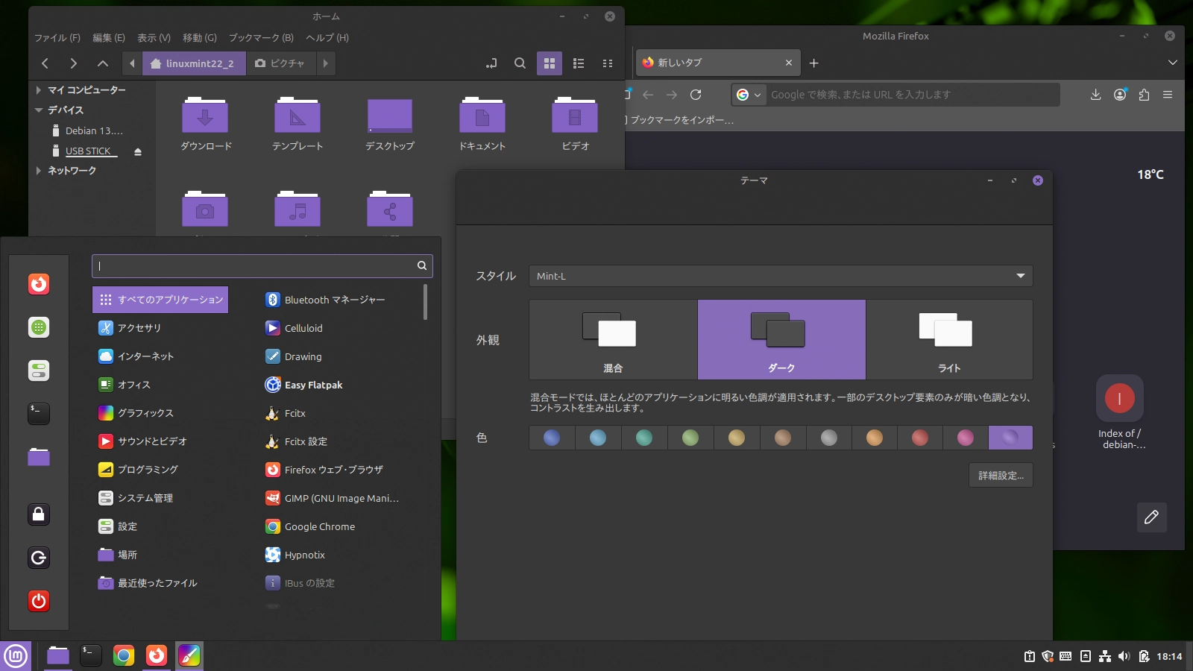Choose the green accent color swatch

(x=690, y=438)
